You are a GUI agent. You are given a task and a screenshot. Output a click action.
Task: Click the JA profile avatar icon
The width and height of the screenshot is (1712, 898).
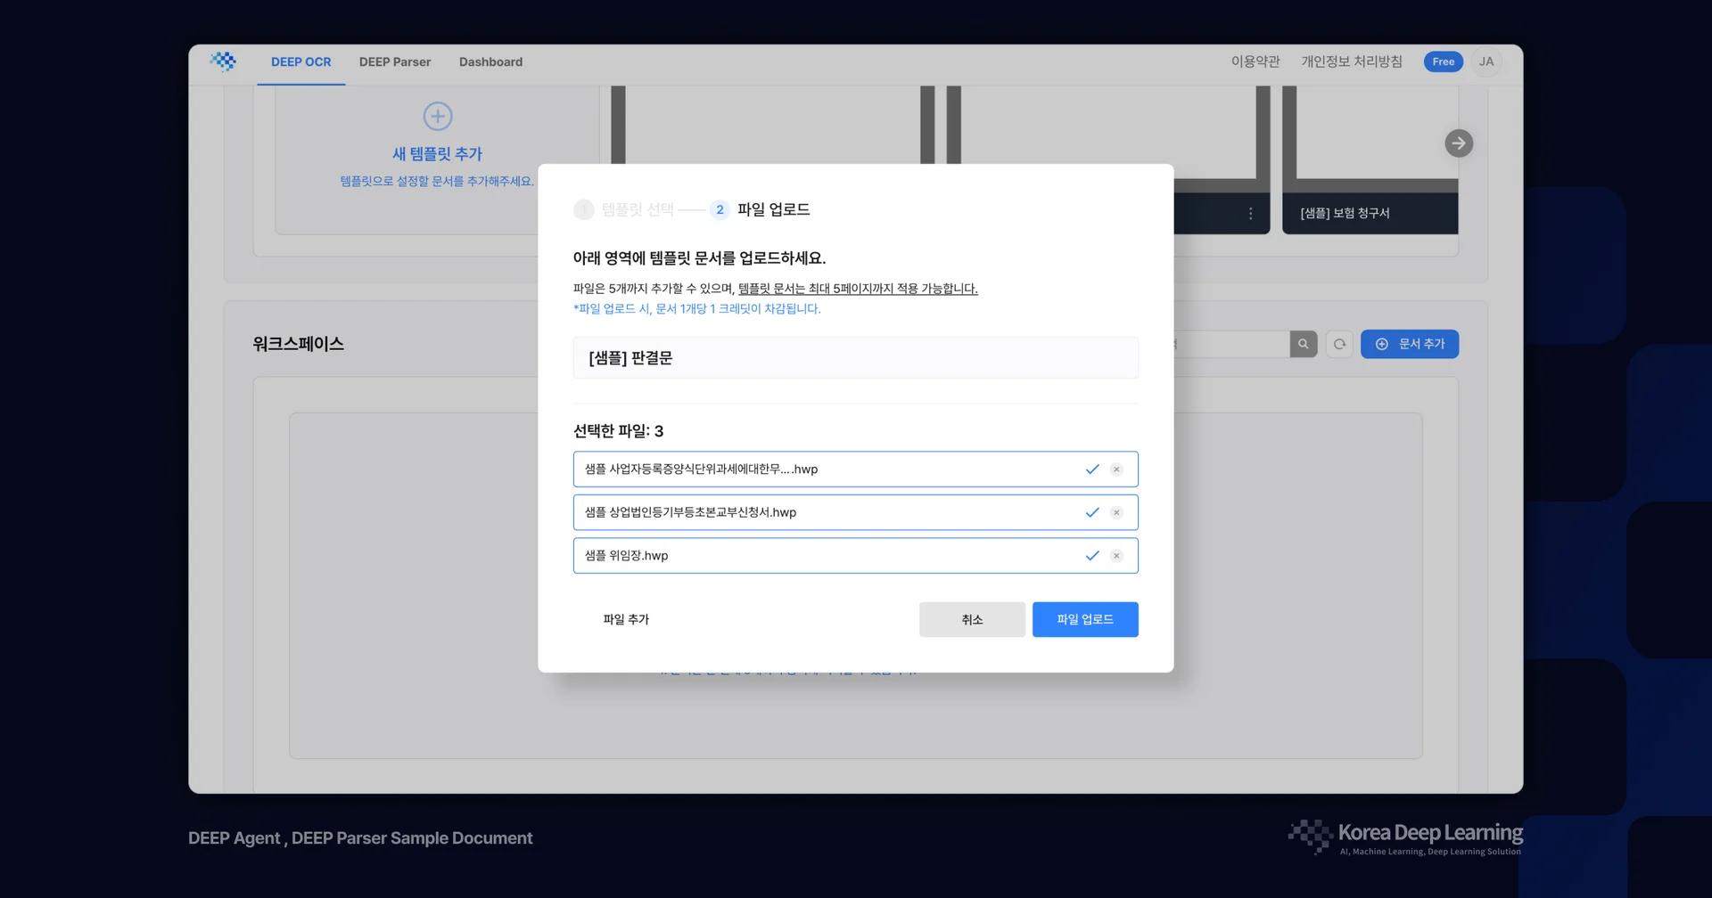(x=1486, y=61)
